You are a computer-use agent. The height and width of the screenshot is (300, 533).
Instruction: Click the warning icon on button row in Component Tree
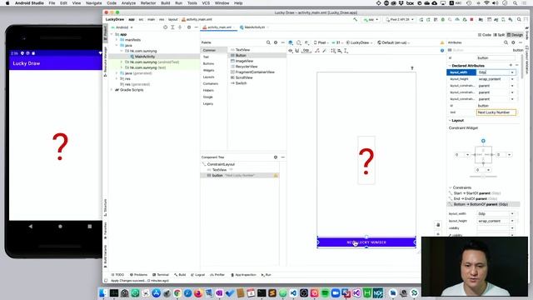(276, 176)
